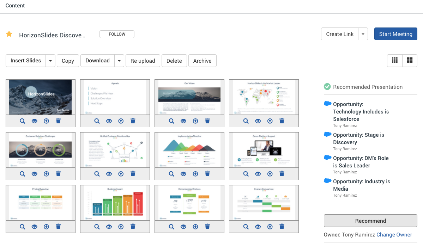The height and width of the screenshot is (246, 423).
Task: Open the Business Impact chart slide thumbnail
Action: (x=115, y=203)
